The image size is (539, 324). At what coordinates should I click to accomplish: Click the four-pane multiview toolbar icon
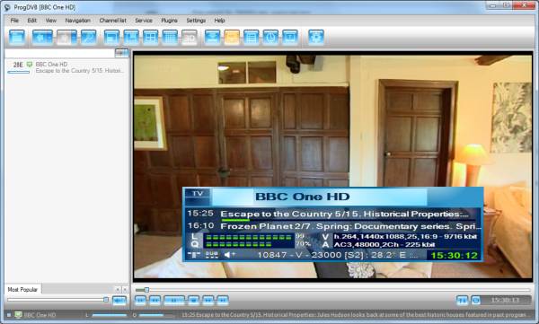[x=151, y=37]
